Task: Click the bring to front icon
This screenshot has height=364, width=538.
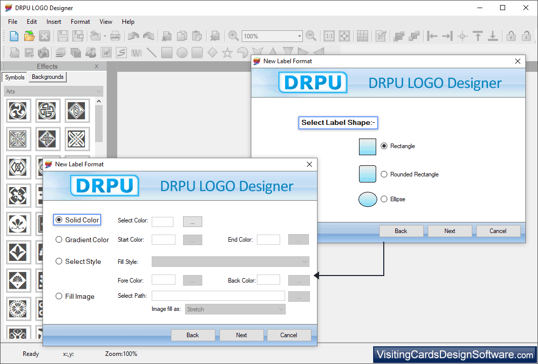Action: click(x=398, y=36)
